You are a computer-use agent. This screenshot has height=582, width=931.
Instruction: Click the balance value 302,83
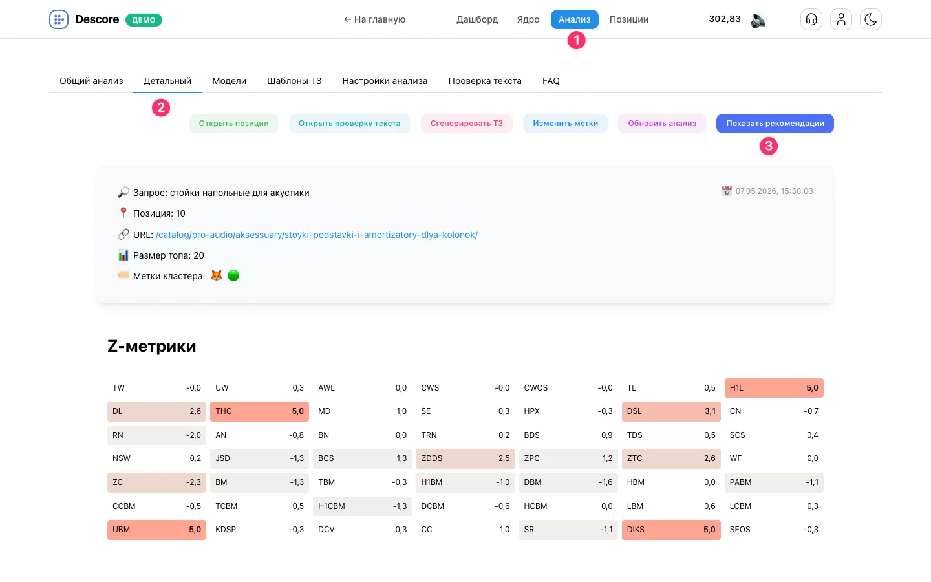[x=725, y=19]
